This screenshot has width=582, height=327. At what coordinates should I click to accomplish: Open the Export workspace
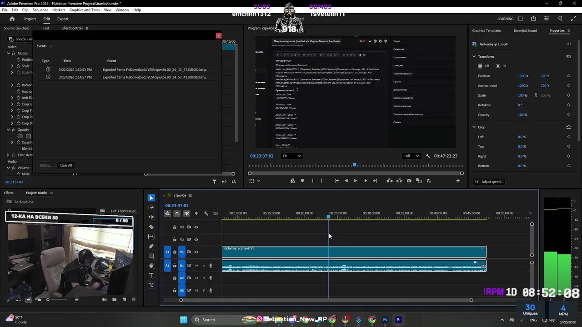coord(63,19)
